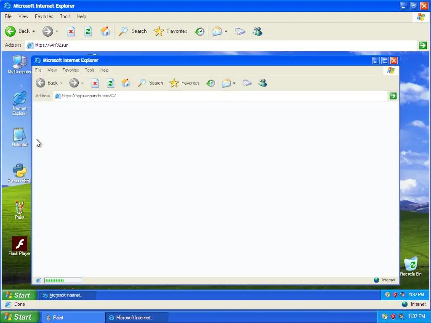Screen dimensions: 431x323
Task: Open Favorites menu in inner Internet Explorer
Action: click(x=71, y=70)
